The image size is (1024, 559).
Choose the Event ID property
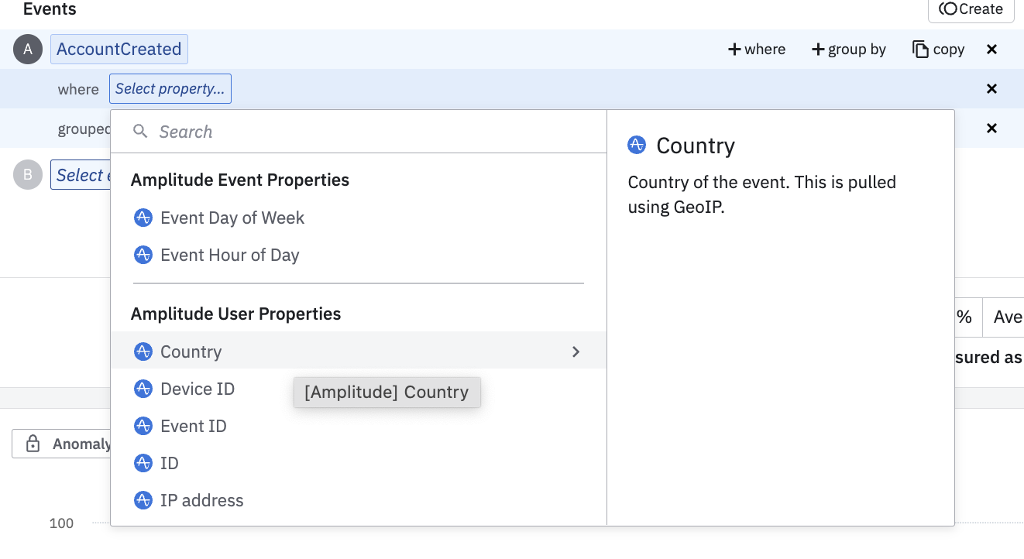pos(194,426)
